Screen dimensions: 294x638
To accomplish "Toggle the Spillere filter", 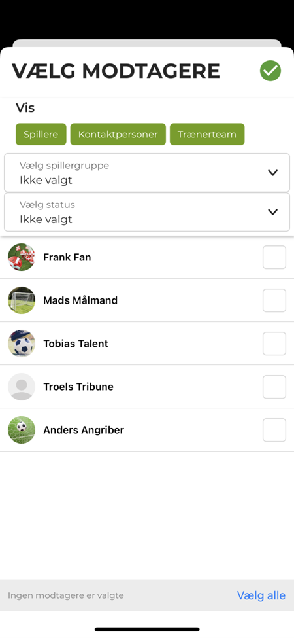I will pyautogui.click(x=41, y=134).
